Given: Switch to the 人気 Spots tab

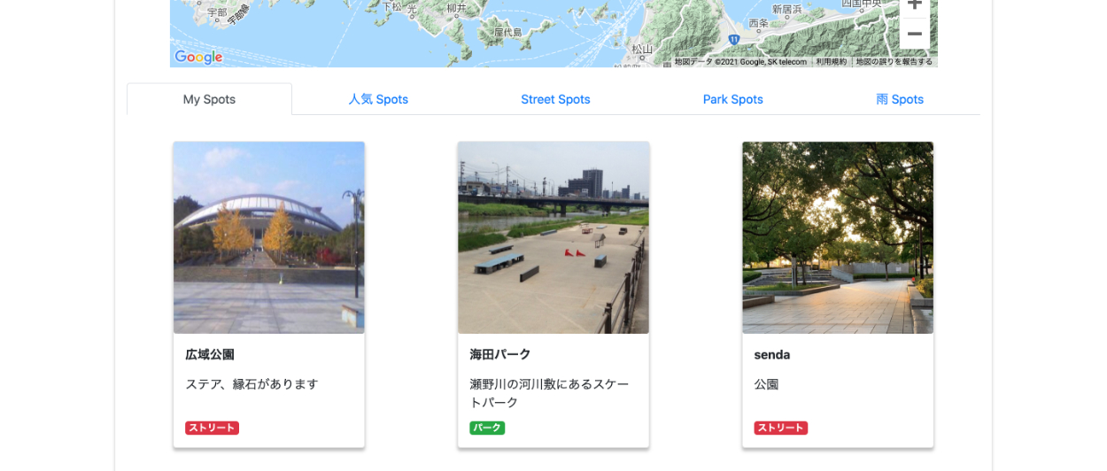Looking at the screenshot, I should [378, 99].
